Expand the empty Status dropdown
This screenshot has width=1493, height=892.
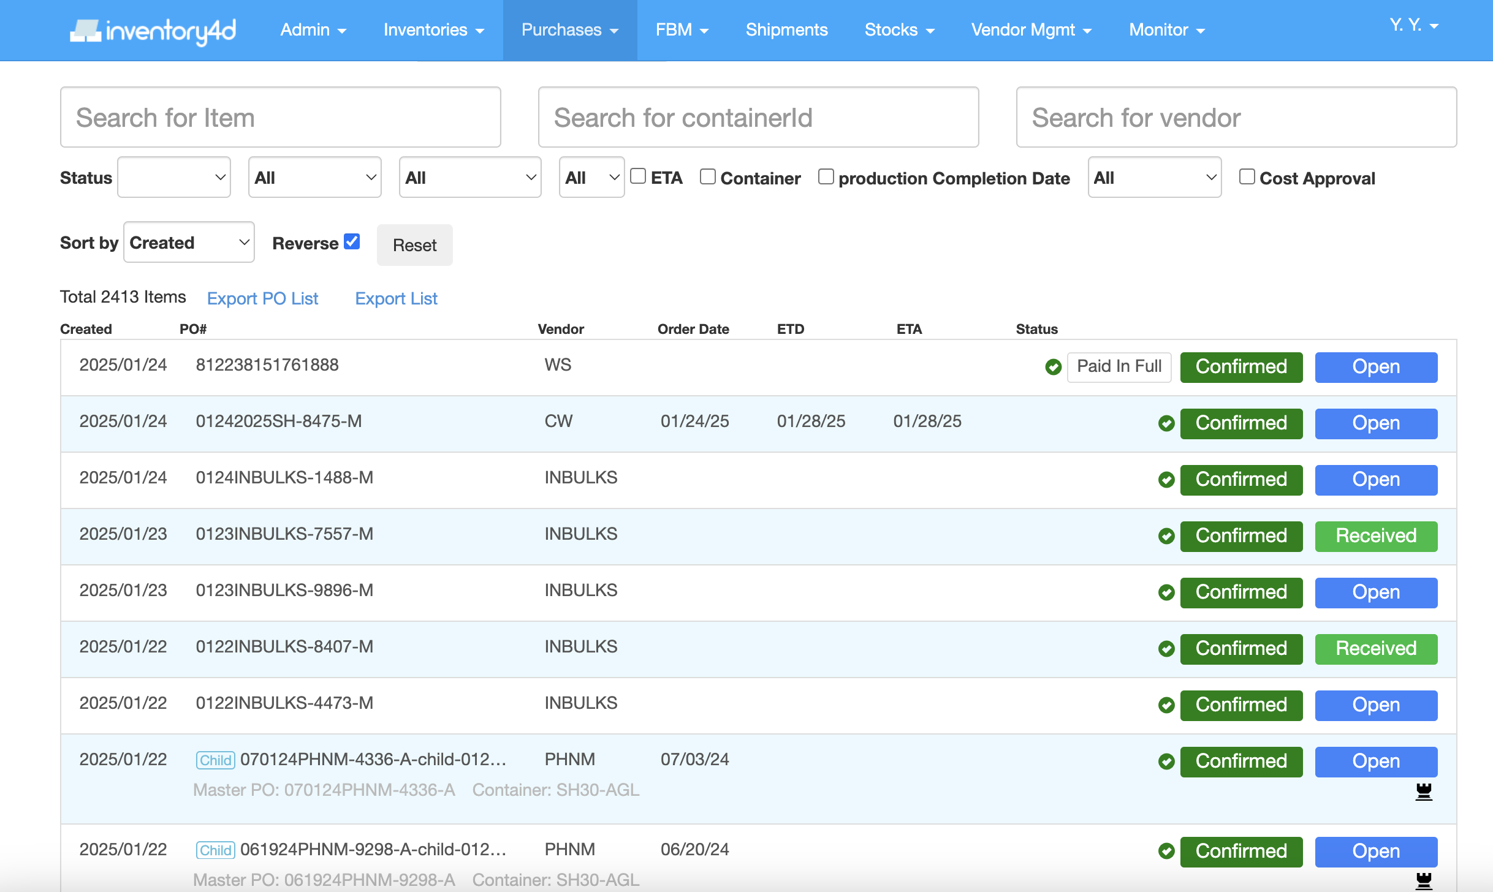[x=174, y=178]
